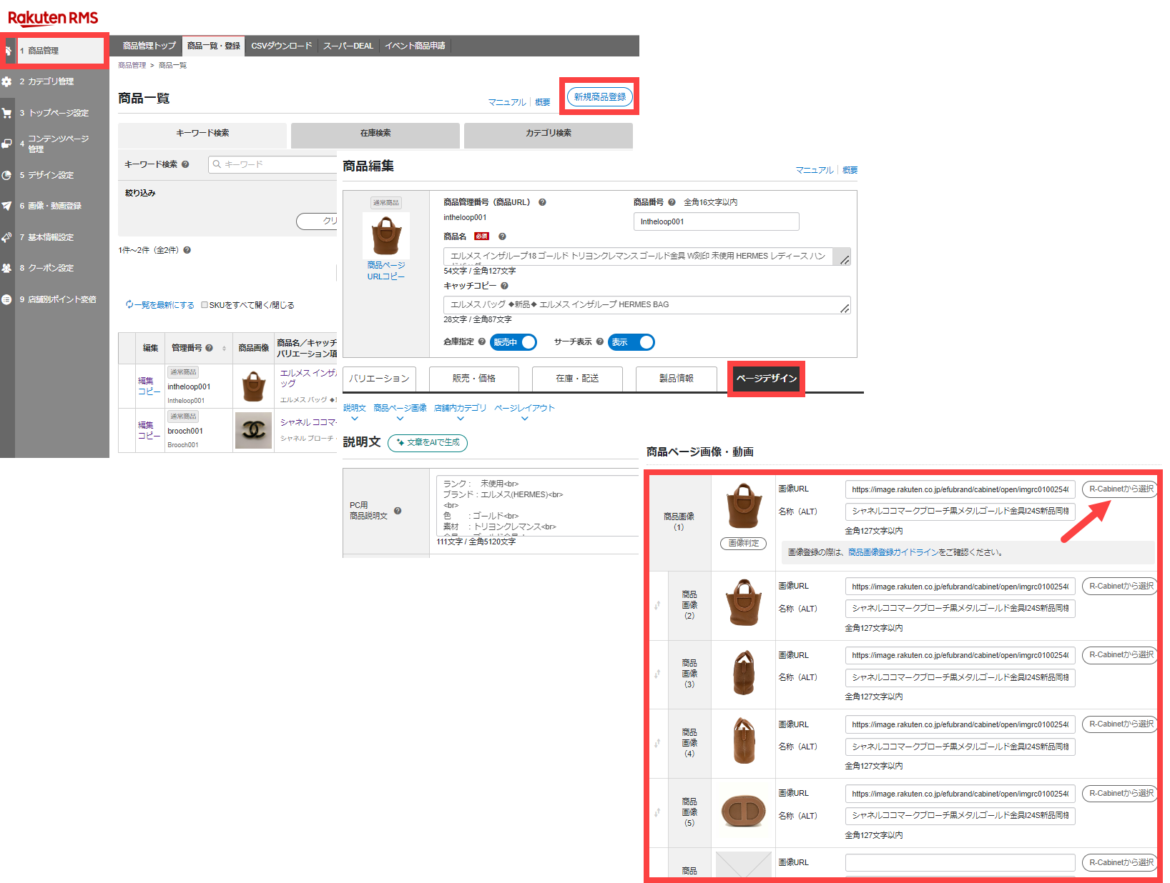
Task: Expand the 商品ページ画像 anchor chevron
Action: [400, 419]
